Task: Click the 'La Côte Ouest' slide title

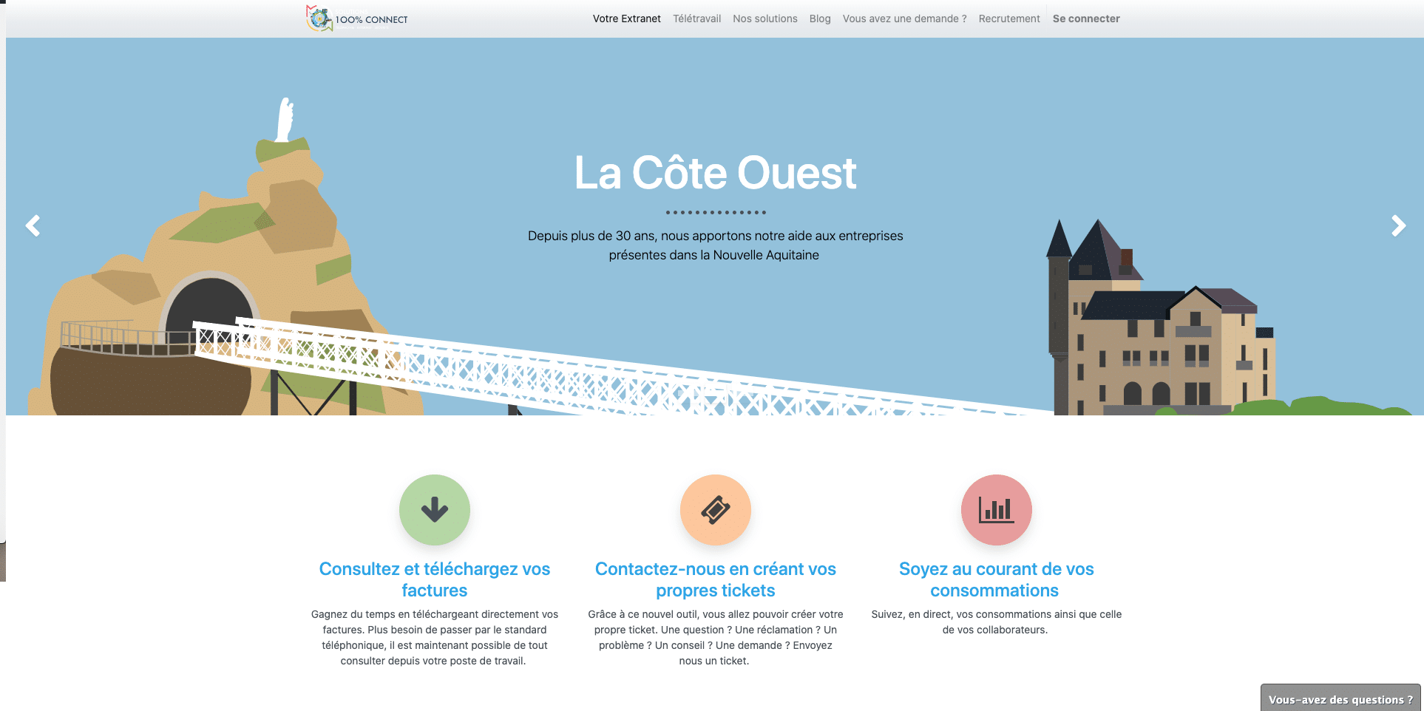Action: pos(716,173)
